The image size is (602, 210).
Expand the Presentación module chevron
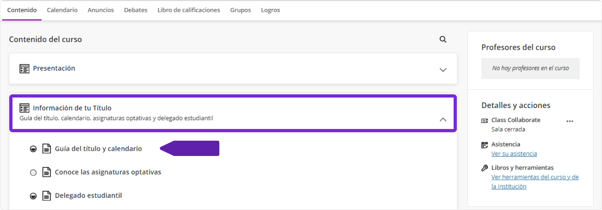(443, 70)
